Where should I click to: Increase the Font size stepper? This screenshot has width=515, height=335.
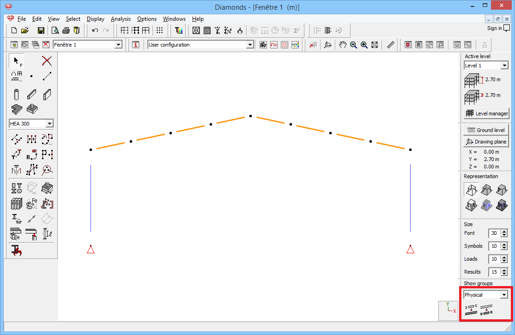pos(504,231)
